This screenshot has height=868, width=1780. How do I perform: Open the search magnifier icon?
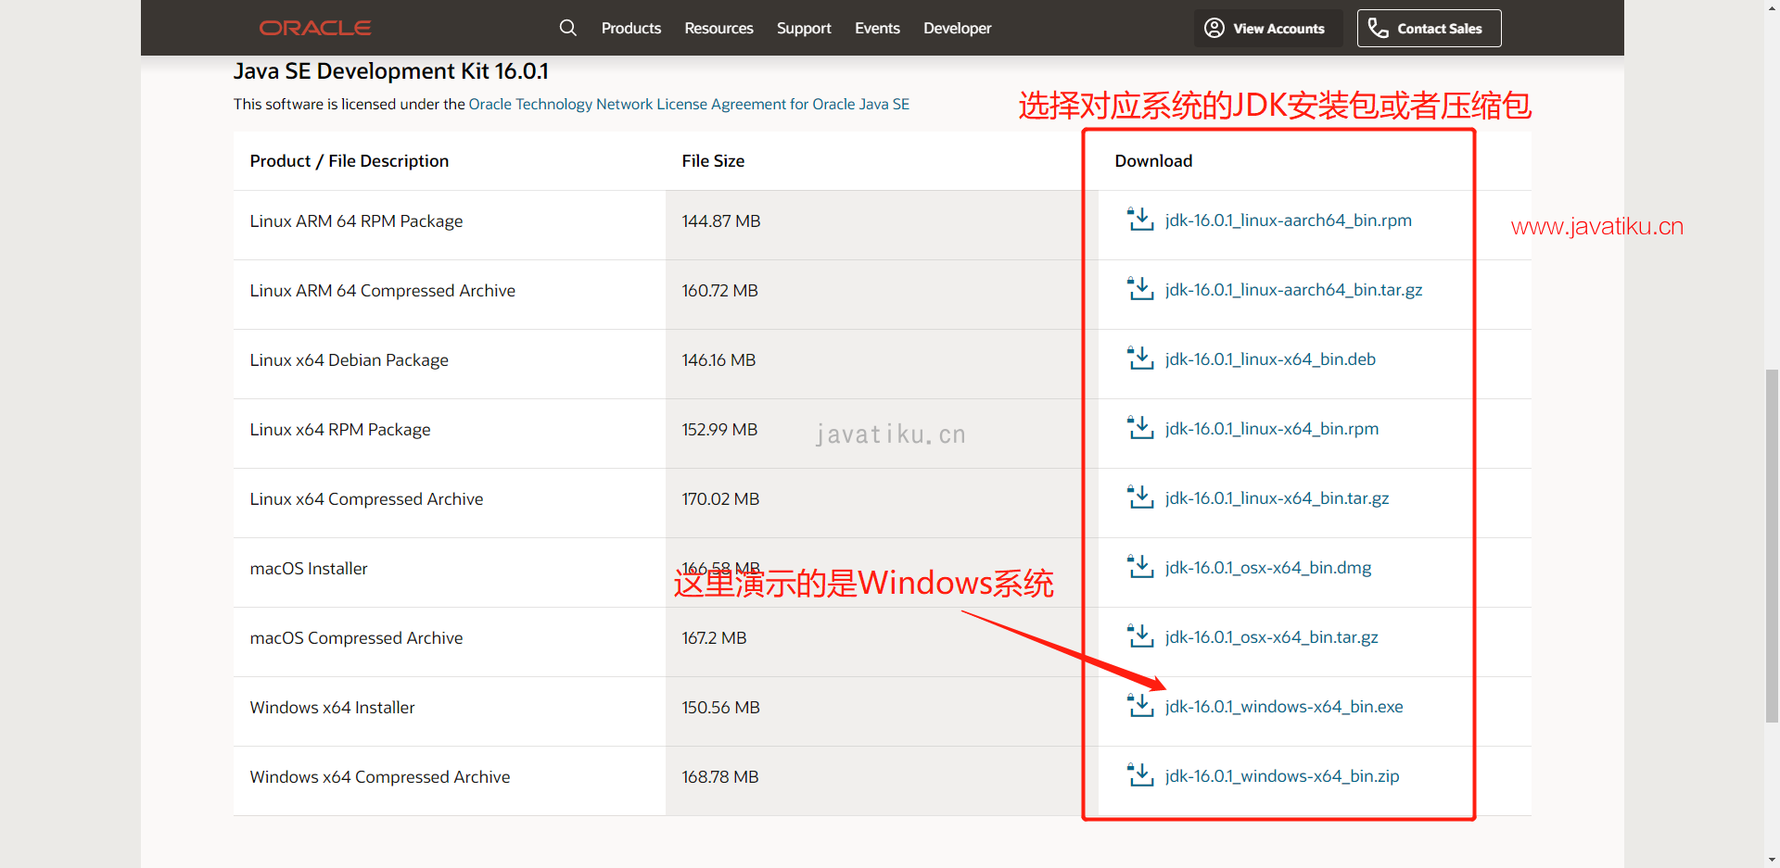click(567, 28)
